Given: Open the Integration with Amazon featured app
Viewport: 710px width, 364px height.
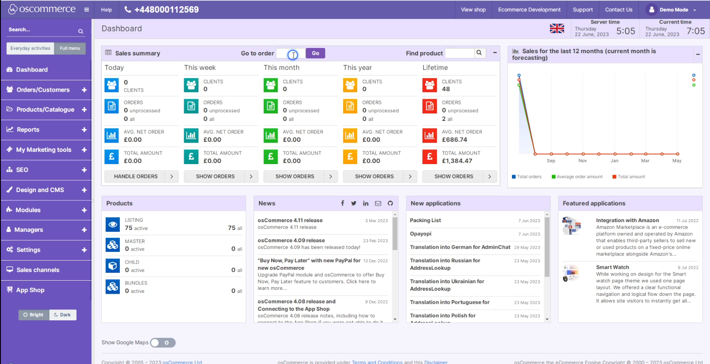Looking at the screenshot, I should click(627, 220).
